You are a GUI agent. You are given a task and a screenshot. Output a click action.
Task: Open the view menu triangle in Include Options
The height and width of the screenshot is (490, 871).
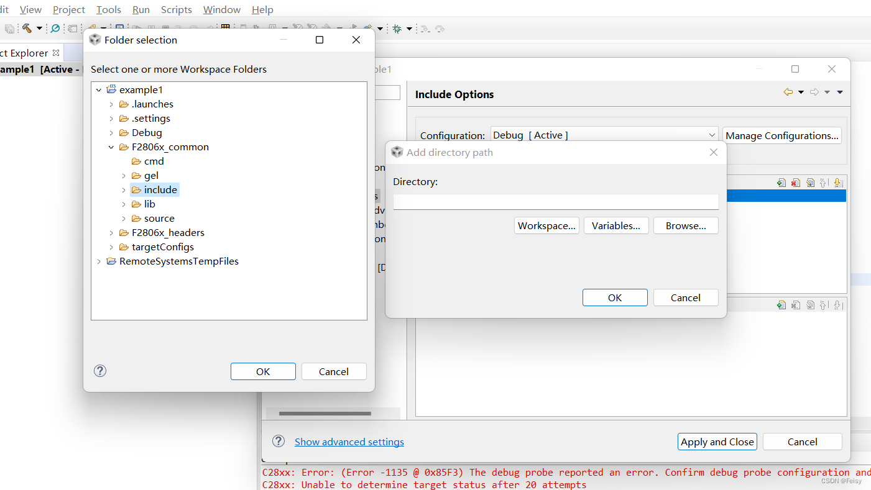pyautogui.click(x=840, y=93)
